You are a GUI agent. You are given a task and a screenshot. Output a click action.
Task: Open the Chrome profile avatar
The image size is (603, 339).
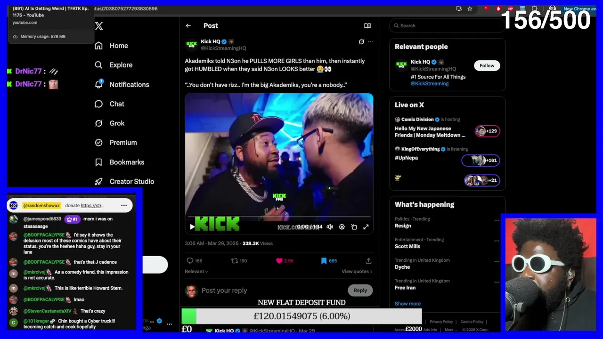pyautogui.click(x=552, y=8)
